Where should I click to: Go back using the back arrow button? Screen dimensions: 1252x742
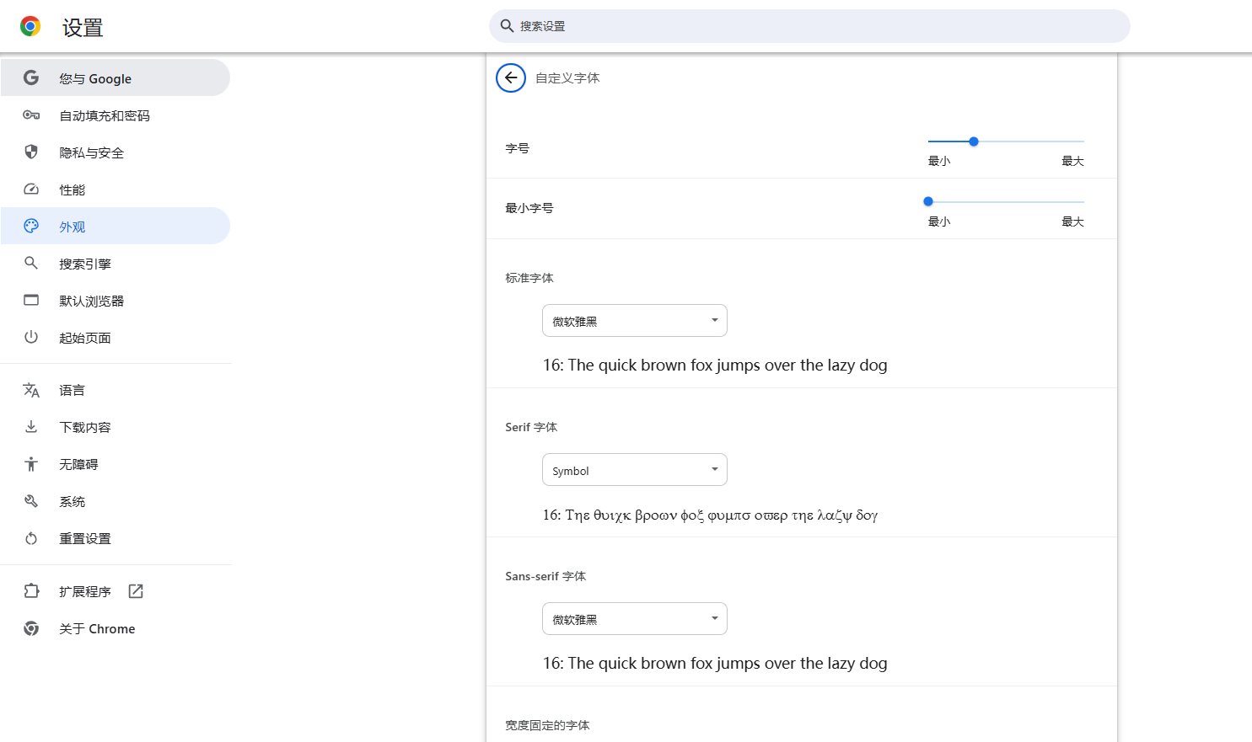point(511,77)
